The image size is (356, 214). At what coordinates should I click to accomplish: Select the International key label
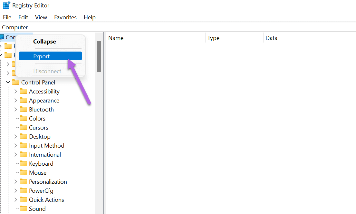click(x=45, y=155)
